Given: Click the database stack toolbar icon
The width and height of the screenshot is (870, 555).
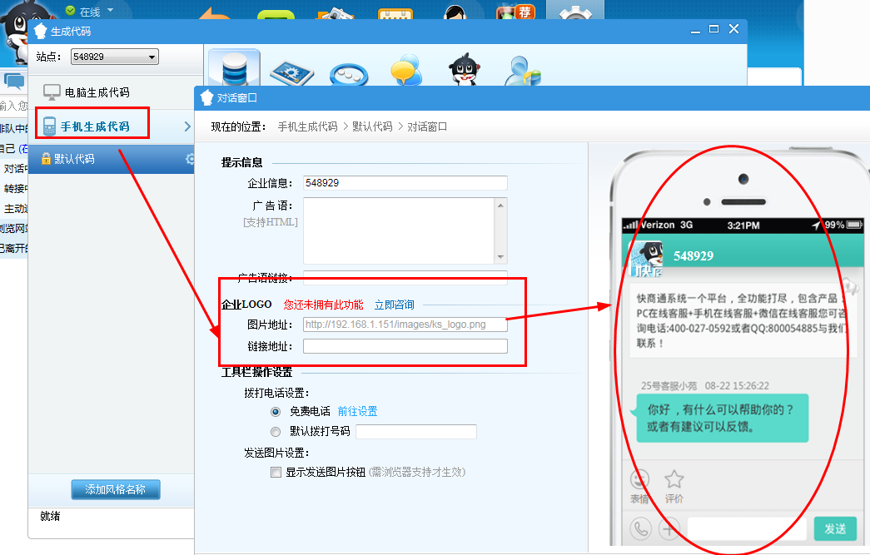Looking at the screenshot, I should click(234, 69).
